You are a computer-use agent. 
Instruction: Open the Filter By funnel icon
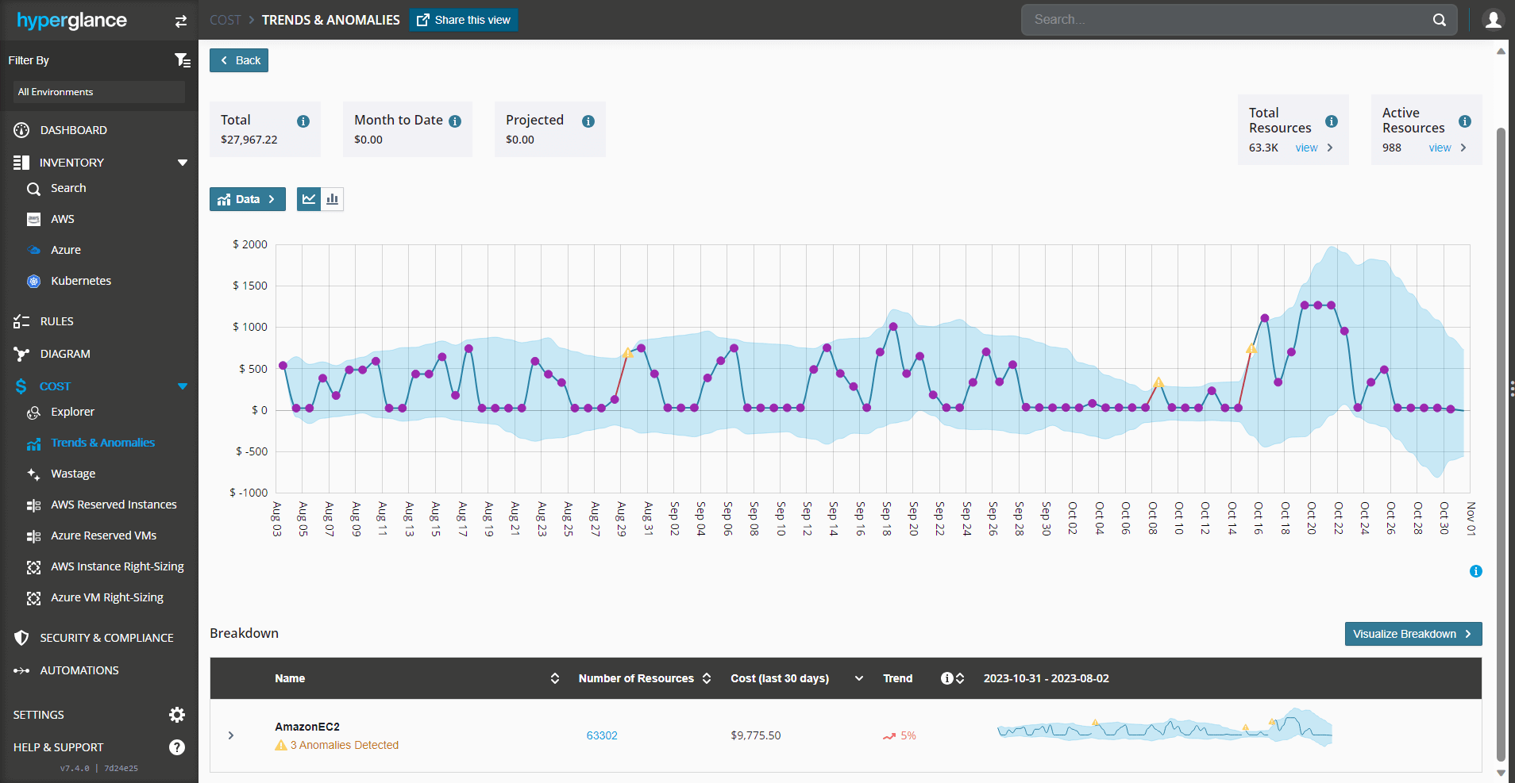182,60
